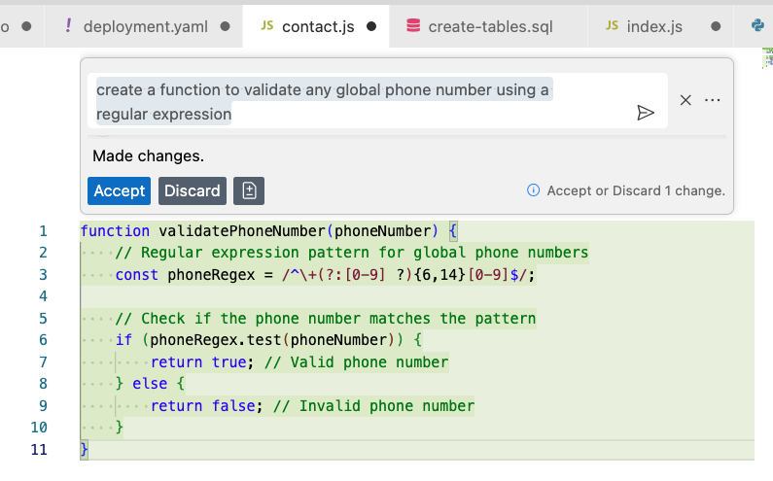Click the index.js unsaved dot indicator
This screenshot has height=481, width=773.
click(716, 26)
